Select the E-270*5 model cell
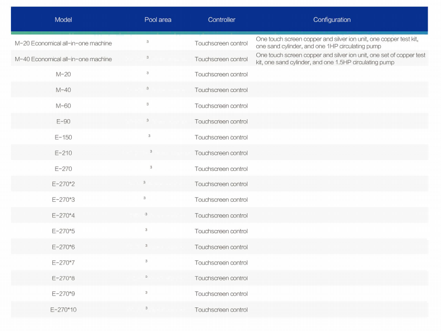Screen dimensions: 441x331 click(63, 231)
